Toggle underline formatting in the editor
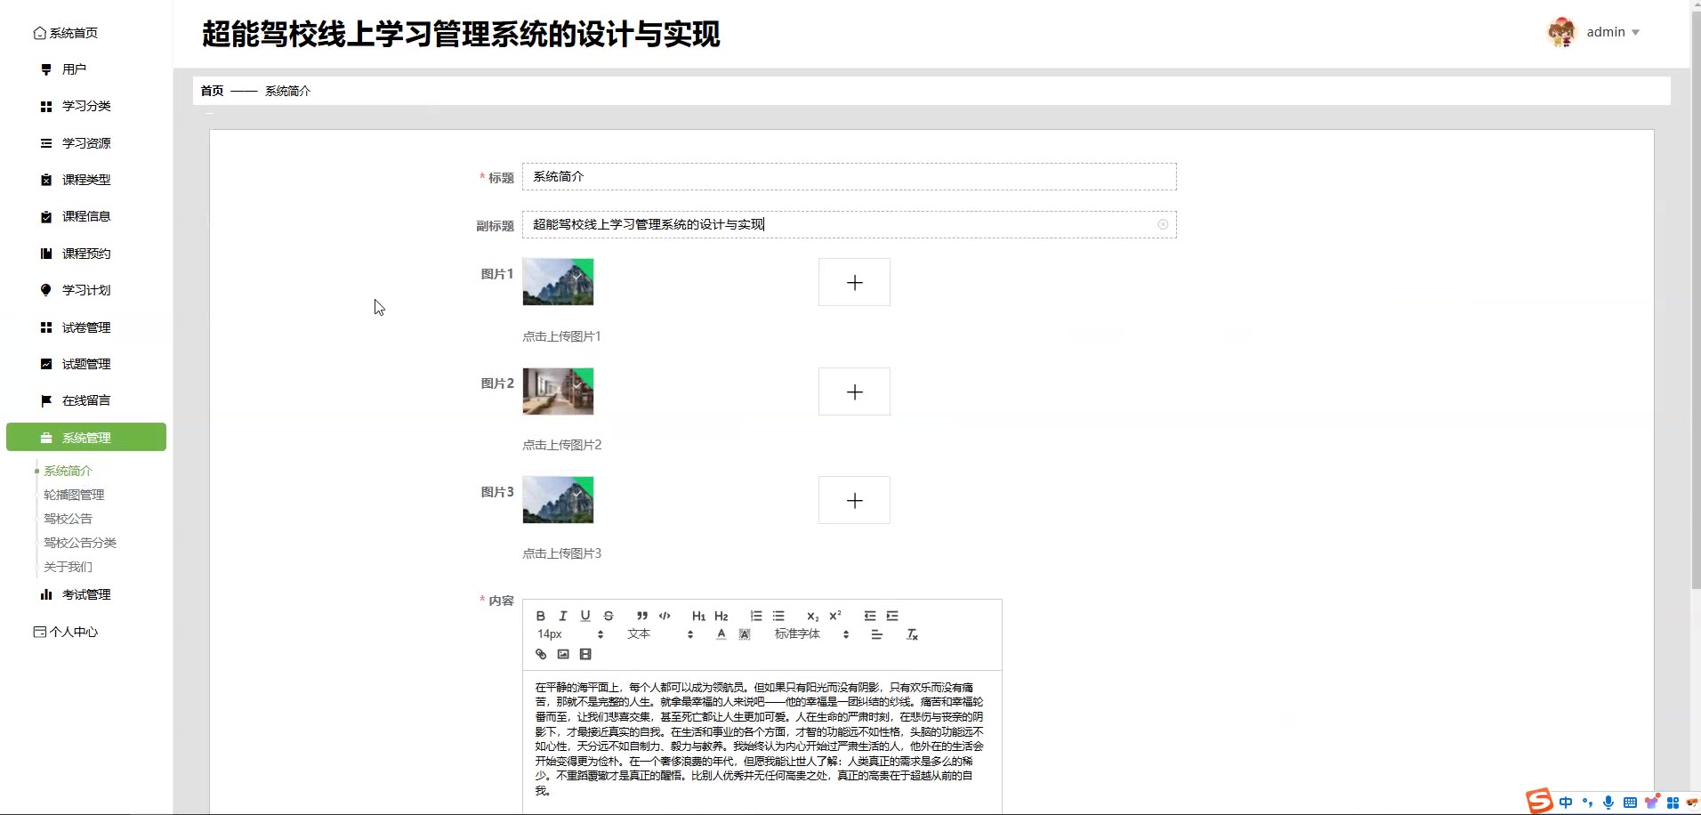The width and height of the screenshot is (1701, 815). (585, 616)
